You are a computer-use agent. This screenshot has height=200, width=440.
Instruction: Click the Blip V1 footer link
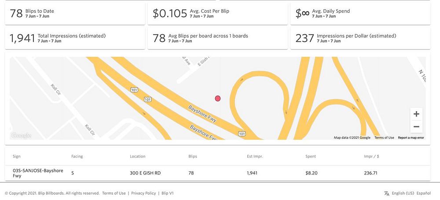point(168,193)
